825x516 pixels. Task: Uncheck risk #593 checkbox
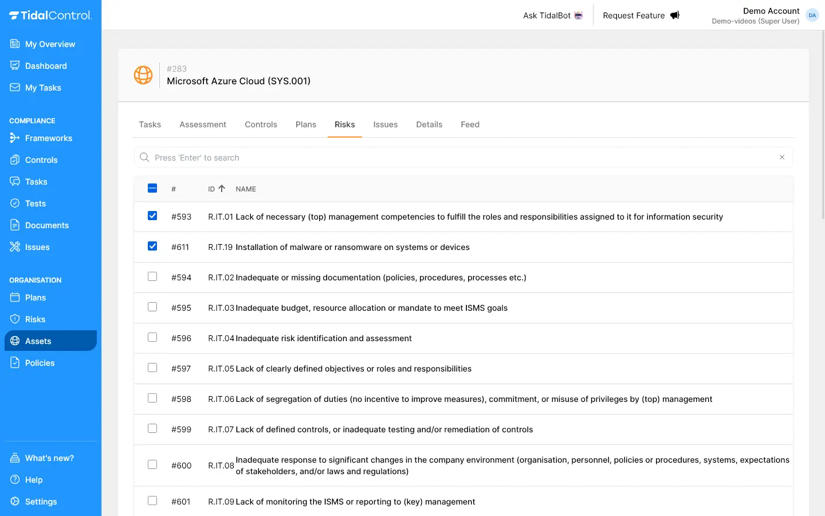pos(152,216)
